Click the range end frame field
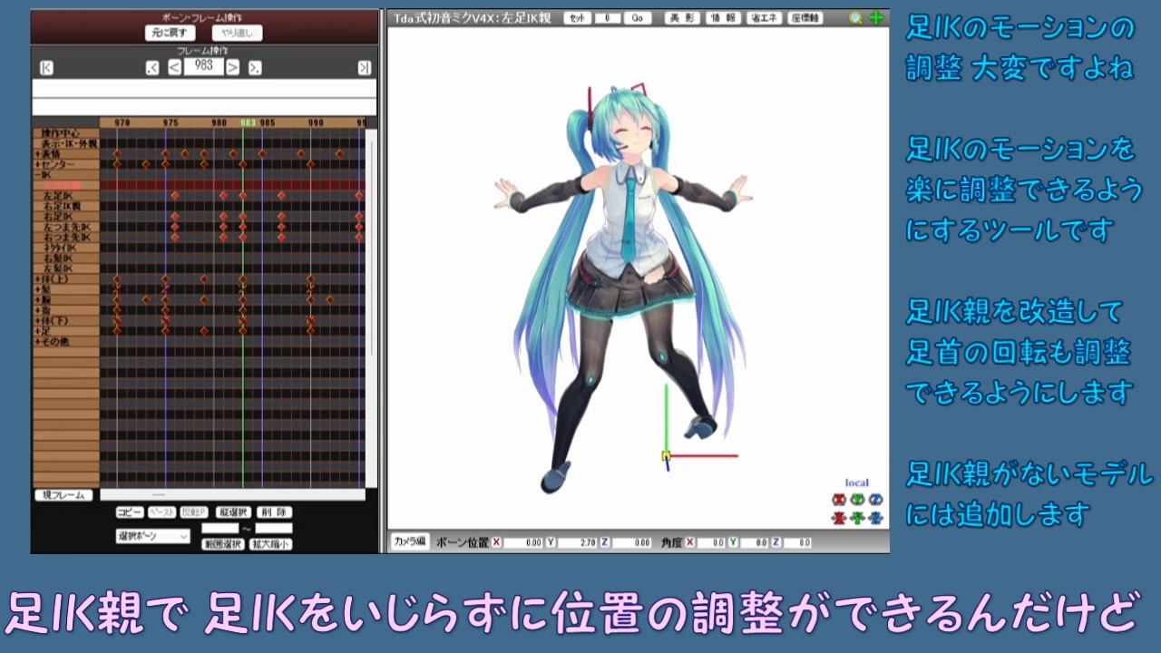 pos(274,528)
